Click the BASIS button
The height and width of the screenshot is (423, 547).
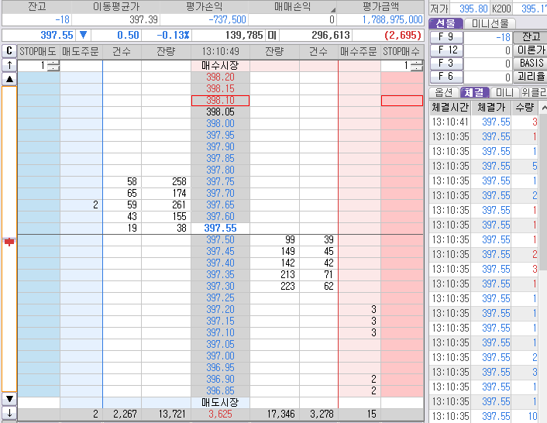[x=531, y=64]
